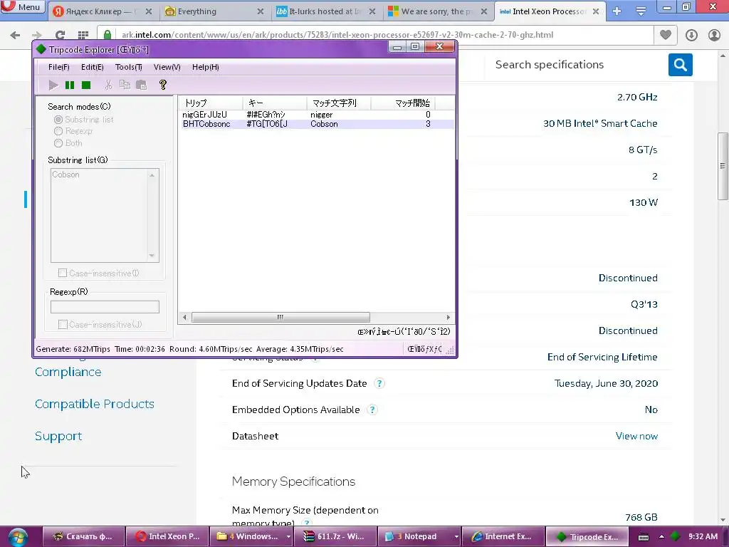Screen dimensions: 729x547
Task: Click the トリップ column header
Action: point(211,103)
